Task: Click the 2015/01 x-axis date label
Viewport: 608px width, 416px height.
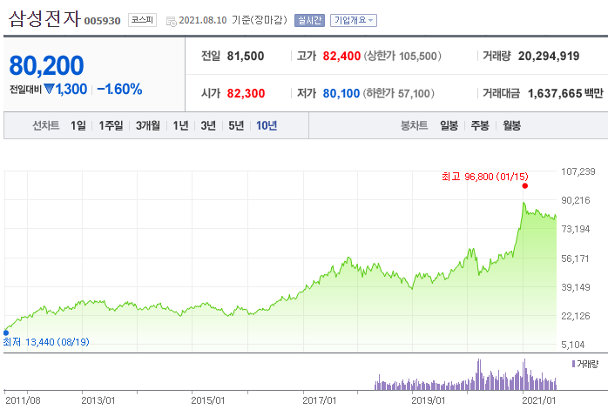Action: coord(208,400)
